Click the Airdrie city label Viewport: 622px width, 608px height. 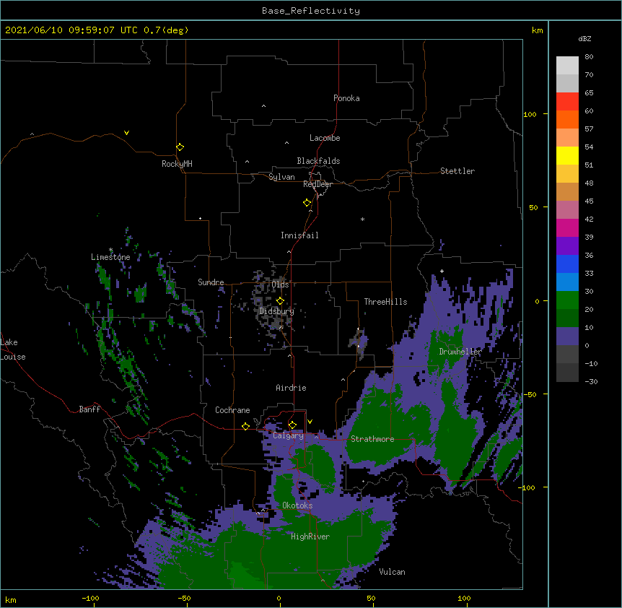click(x=292, y=388)
